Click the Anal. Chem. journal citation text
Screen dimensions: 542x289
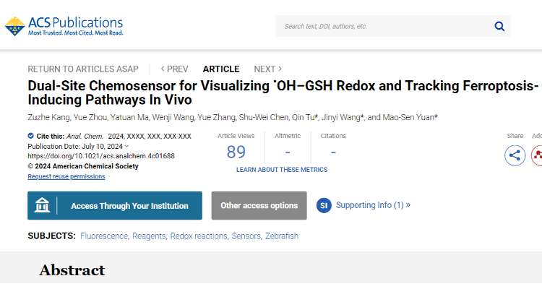point(85,137)
